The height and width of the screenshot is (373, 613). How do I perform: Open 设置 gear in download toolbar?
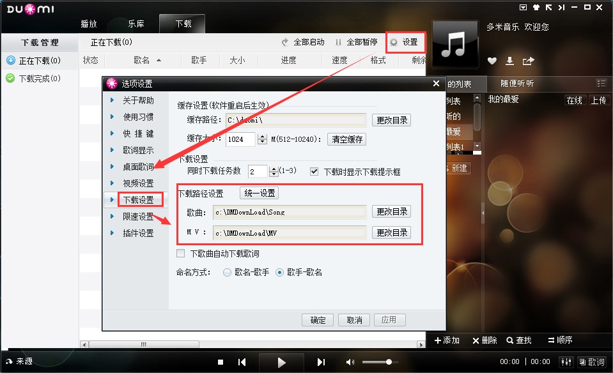click(x=405, y=42)
